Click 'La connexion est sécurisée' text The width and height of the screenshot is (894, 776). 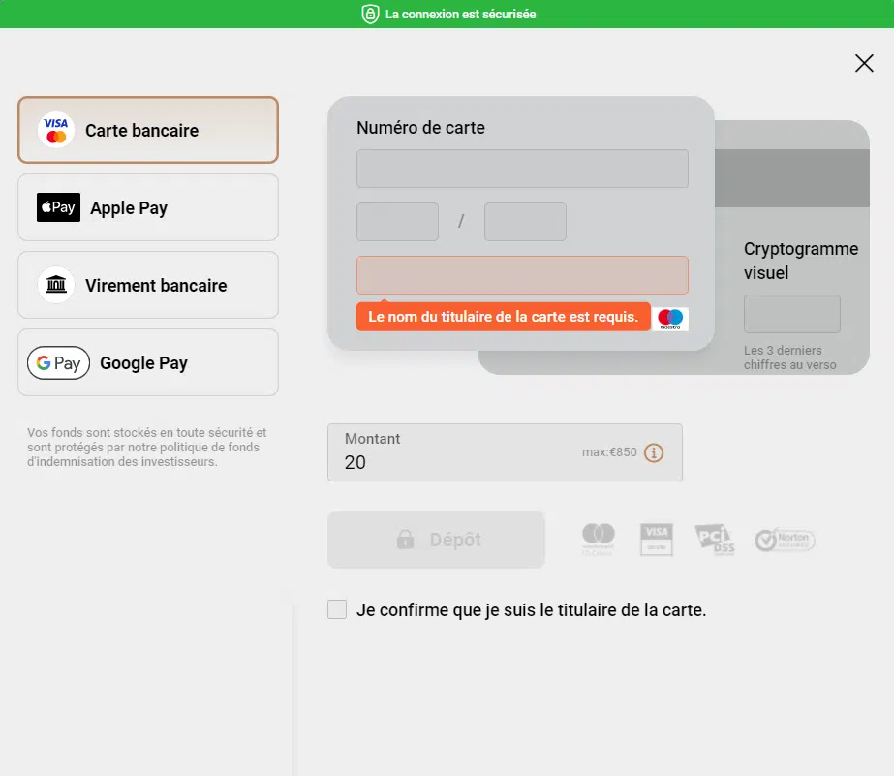click(461, 15)
